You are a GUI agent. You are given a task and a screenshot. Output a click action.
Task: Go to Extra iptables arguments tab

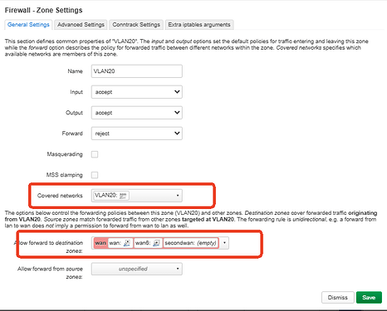(x=199, y=25)
